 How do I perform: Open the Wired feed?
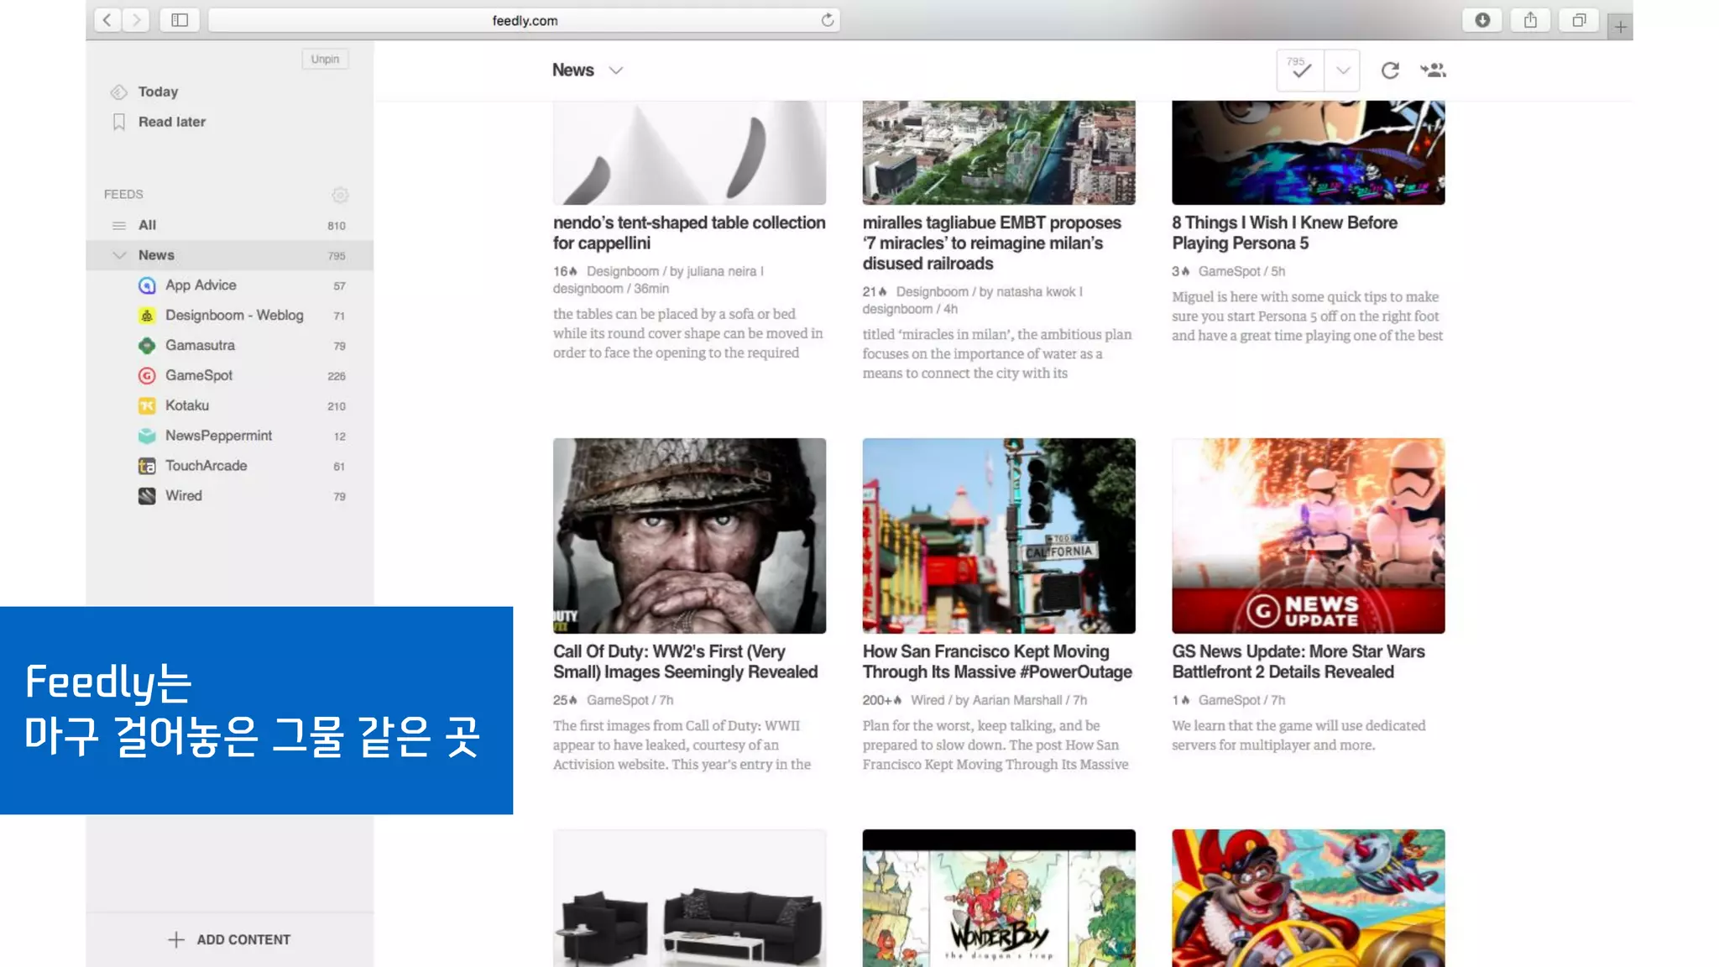[229, 496]
